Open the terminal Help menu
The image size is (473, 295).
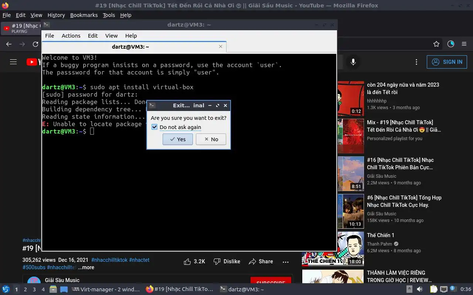tap(131, 36)
